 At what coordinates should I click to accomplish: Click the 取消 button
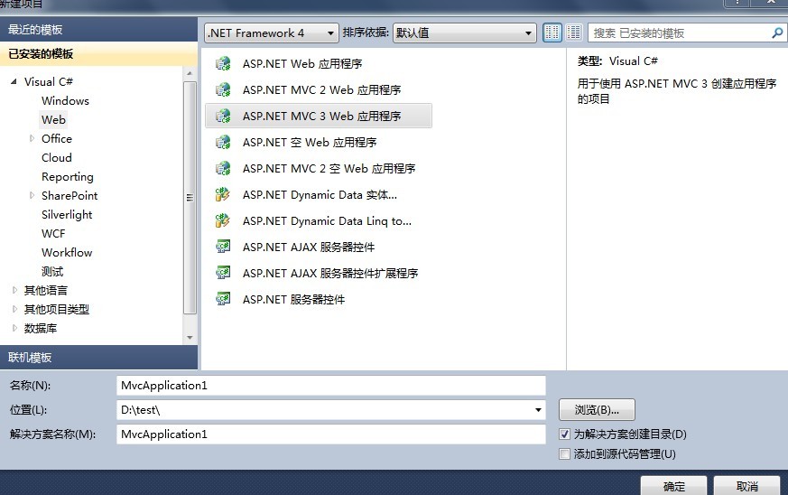(746, 486)
